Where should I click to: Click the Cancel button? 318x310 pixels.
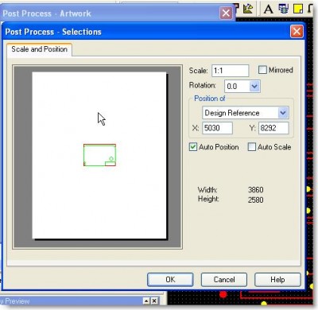(x=224, y=280)
